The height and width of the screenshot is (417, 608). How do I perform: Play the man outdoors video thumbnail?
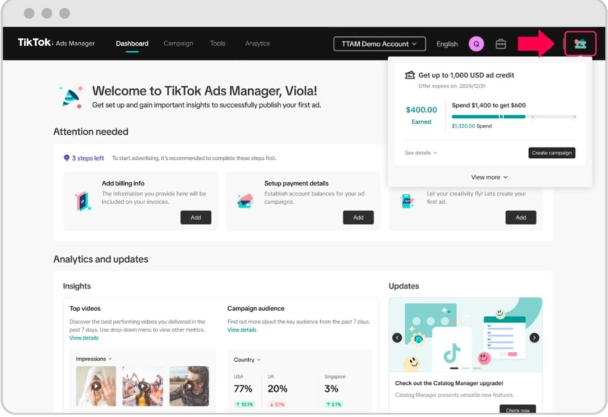(x=189, y=386)
